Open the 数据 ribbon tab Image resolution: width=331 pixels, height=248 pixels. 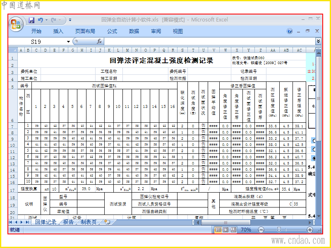coord(134,31)
